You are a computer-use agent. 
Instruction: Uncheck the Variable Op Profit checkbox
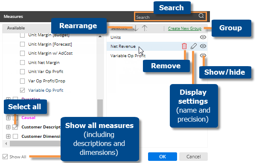coord(22,90)
